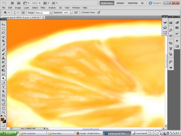Select the Hand tool
181x136 pixels.
3,108
